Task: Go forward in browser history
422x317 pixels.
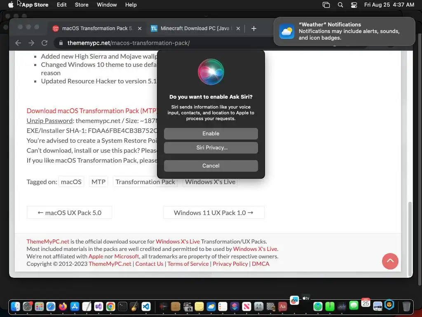Action: click(31, 43)
